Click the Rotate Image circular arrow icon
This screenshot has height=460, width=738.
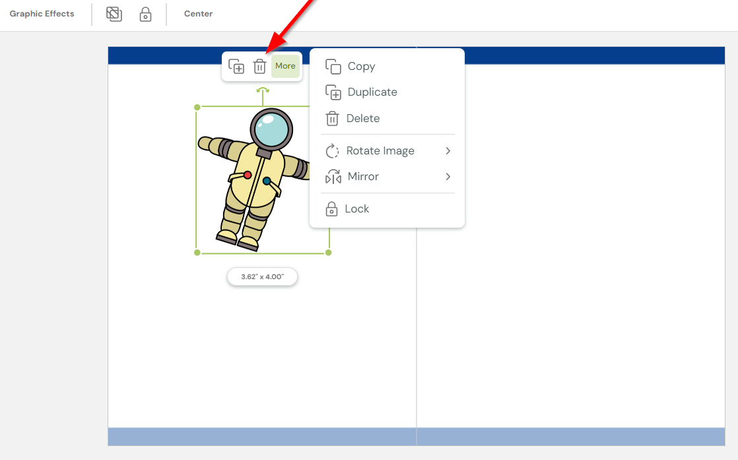click(x=331, y=150)
